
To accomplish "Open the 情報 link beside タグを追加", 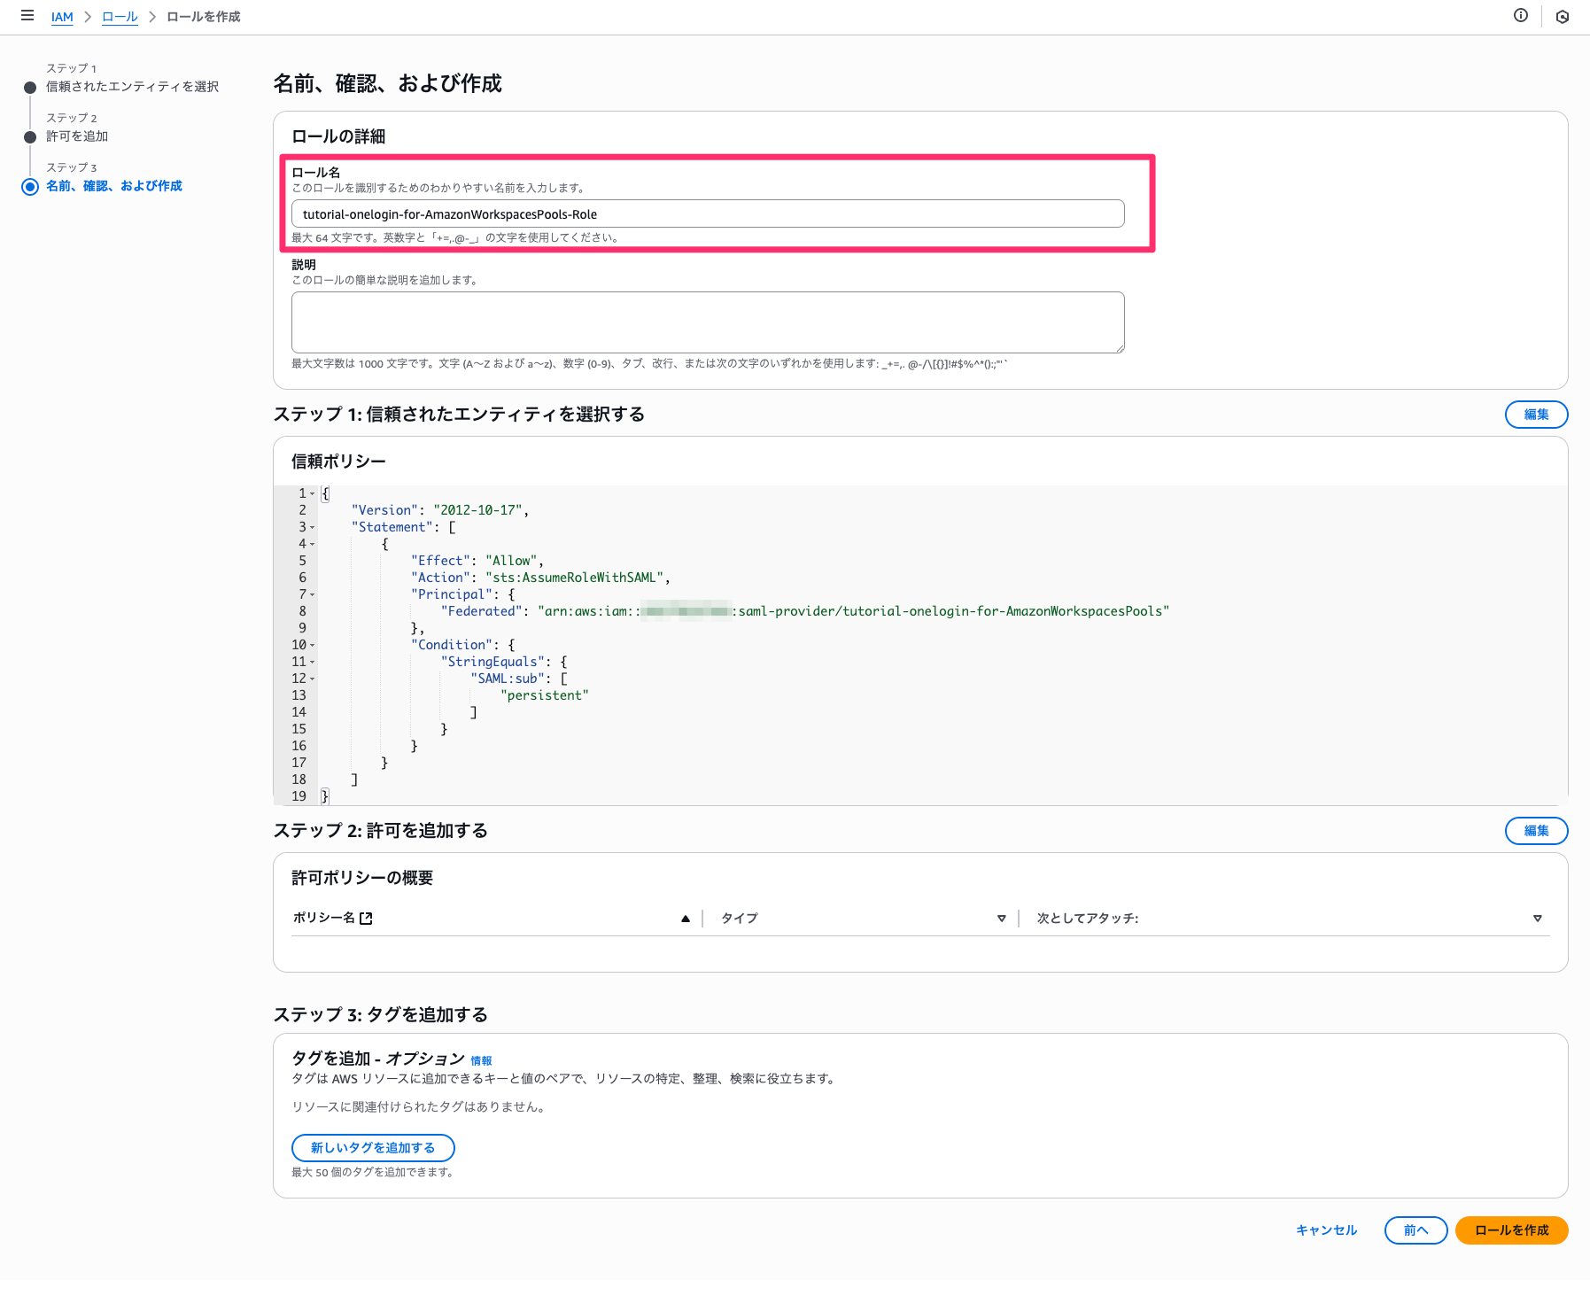I will tap(483, 1059).
